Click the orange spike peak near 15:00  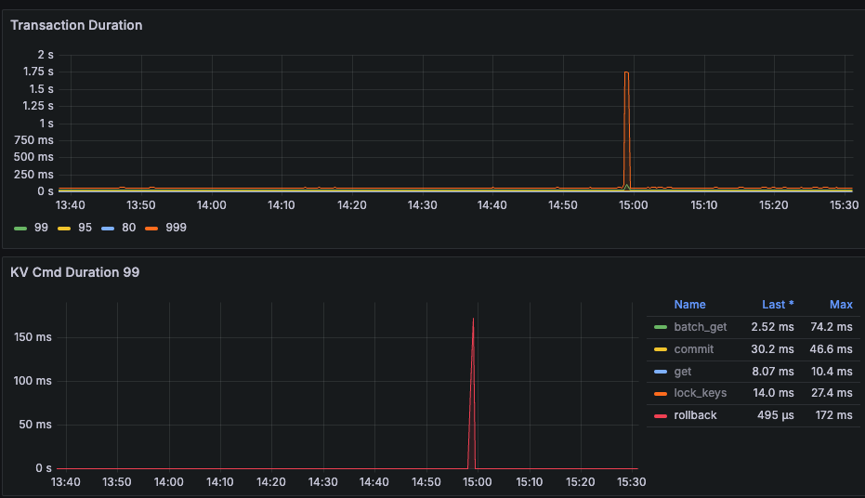pyautogui.click(x=626, y=72)
